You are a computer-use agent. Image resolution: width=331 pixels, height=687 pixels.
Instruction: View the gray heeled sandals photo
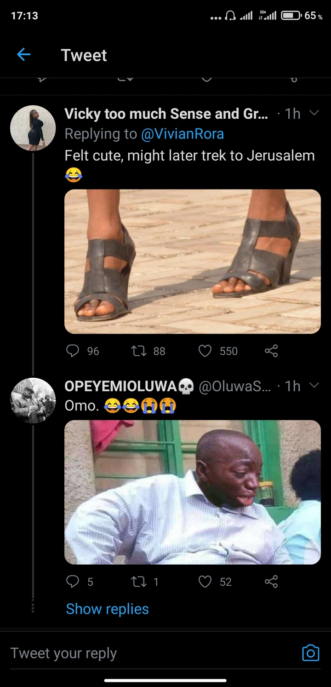coord(192,261)
